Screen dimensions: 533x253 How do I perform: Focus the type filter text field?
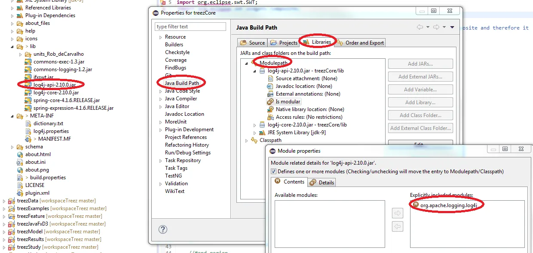[x=190, y=27]
